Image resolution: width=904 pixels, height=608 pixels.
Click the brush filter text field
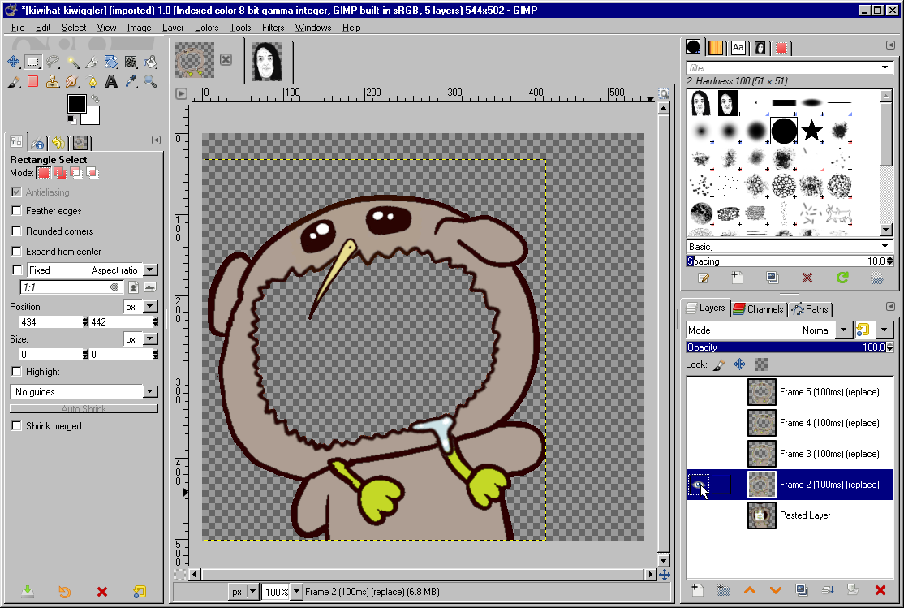coord(782,68)
